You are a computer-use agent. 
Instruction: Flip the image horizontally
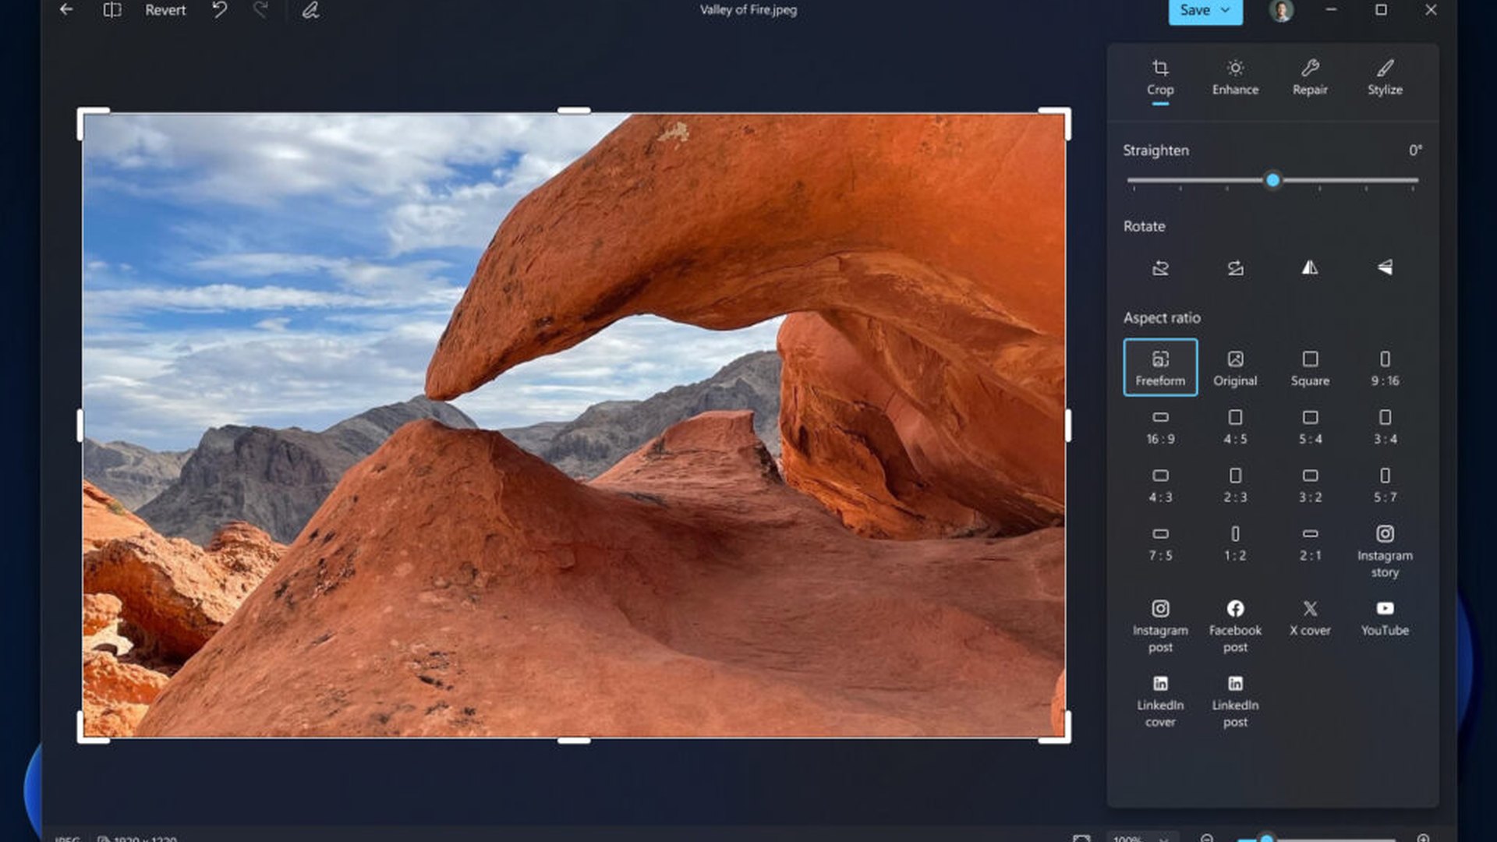point(1310,268)
